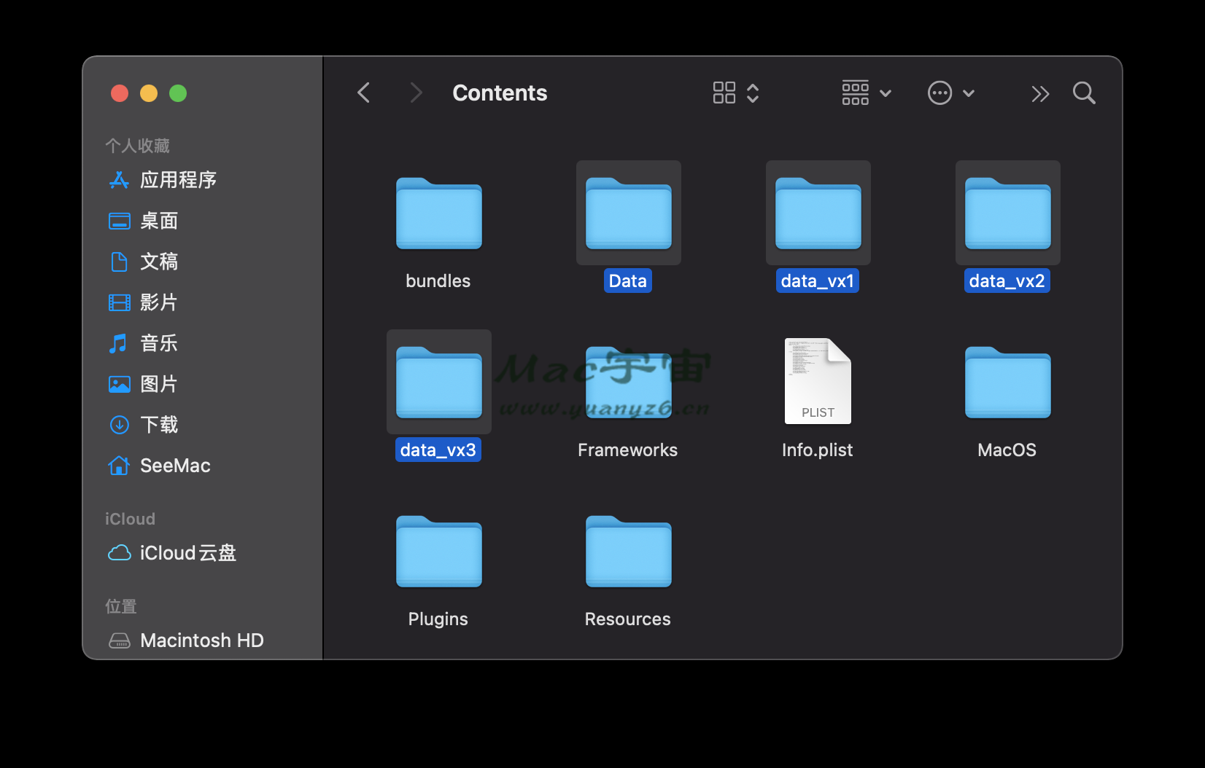Click the forward navigation arrow
1205x768 pixels.
coord(416,93)
